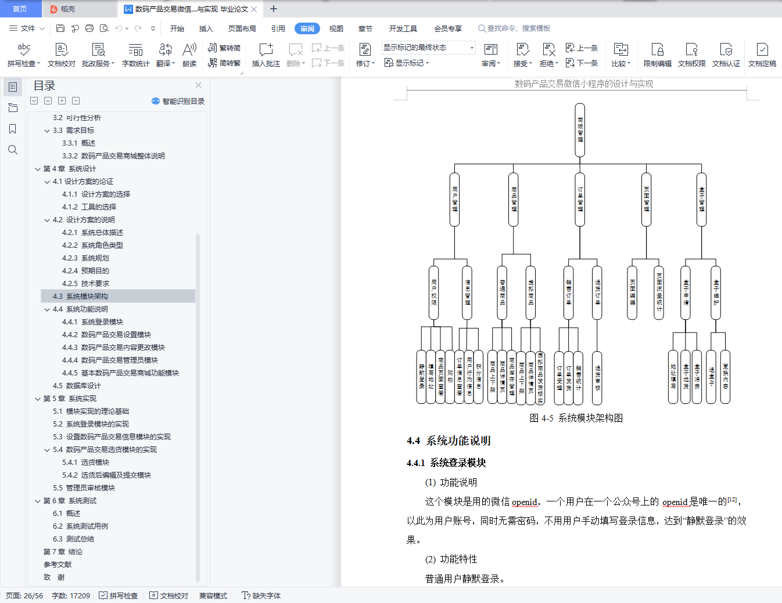Screen dimensions: 782x603
Task: Reject the tracked change (拒绝)
Action: coord(548,55)
